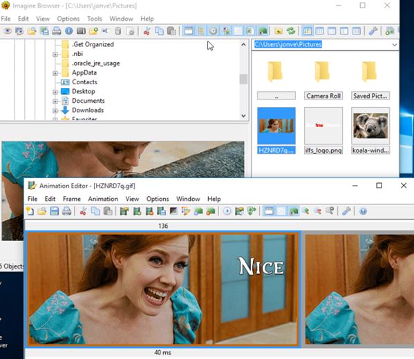
Task: Expand the Documents folder node
Action: pos(55,101)
